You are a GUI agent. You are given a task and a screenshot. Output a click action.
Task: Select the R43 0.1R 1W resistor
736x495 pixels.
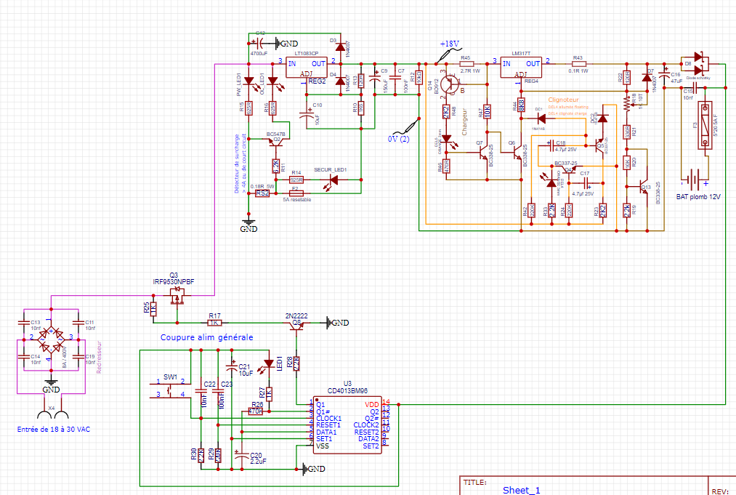click(578, 64)
